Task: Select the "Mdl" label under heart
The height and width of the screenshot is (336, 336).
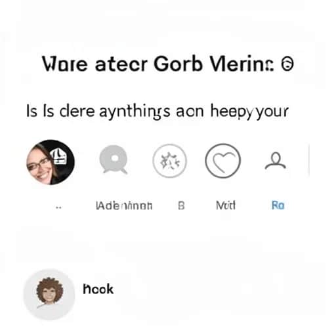Action: 226,205
